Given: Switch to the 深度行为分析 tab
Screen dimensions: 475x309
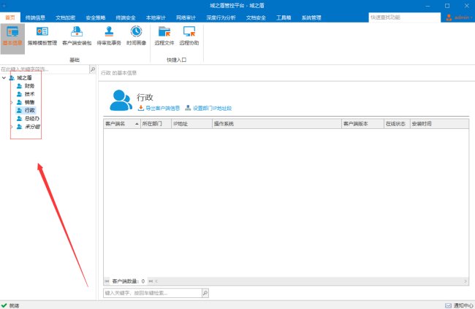Looking at the screenshot, I should 221,17.
